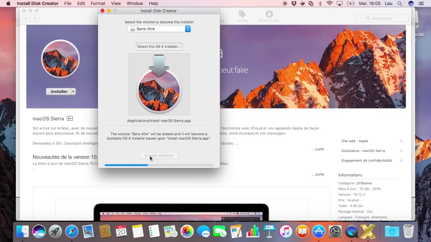The height and width of the screenshot is (242, 431).
Task: Click Lou user name in menu bar
Action: pyautogui.click(x=389, y=3)
